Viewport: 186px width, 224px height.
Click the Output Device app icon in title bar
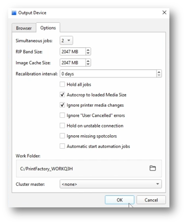pyautogui.click(x=14, y=13)
